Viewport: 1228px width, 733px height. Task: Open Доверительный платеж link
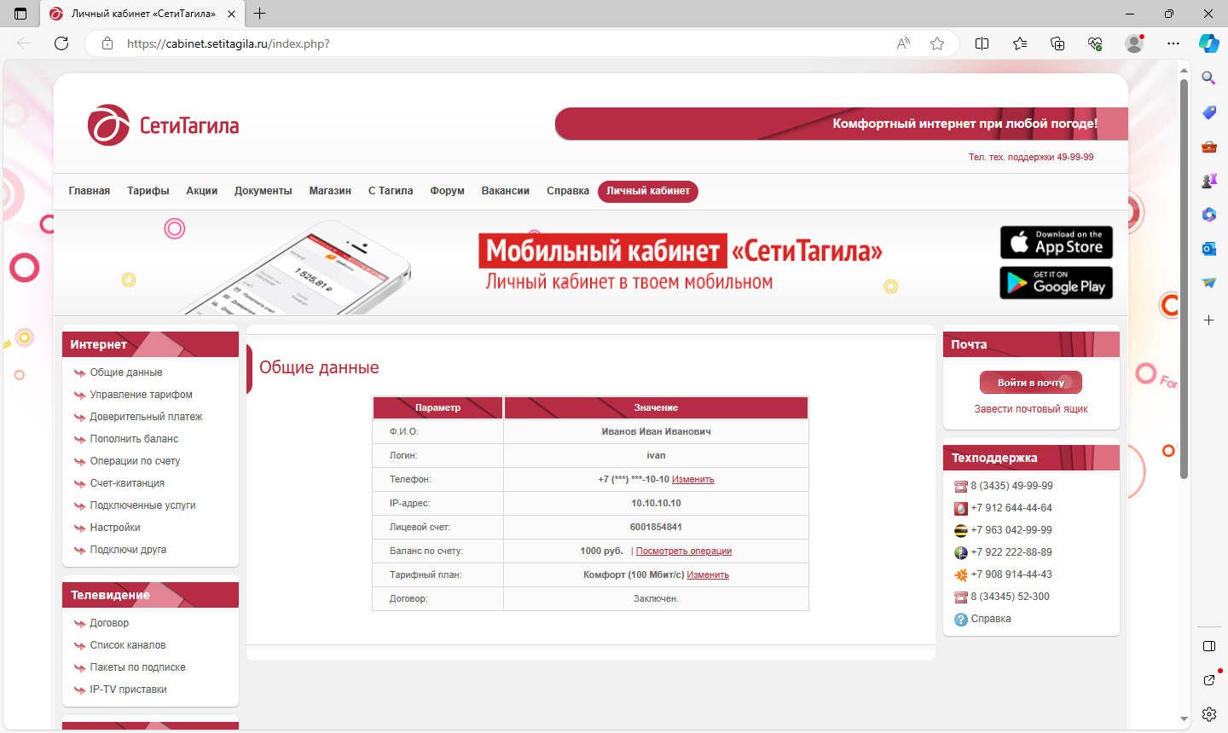[146, 417]
